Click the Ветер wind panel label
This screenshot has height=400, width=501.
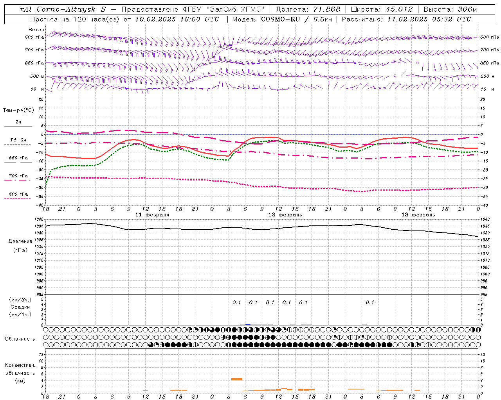[36, 30]
